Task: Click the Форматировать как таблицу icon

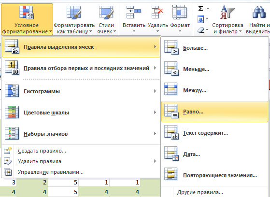Action: click(x=74, y=13)
